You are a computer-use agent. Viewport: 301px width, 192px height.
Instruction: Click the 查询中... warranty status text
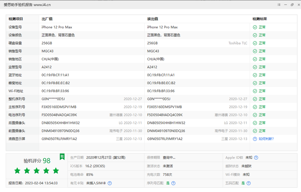pos(169,158)
